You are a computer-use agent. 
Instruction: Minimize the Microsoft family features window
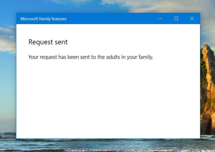click(x=160, y=19)
